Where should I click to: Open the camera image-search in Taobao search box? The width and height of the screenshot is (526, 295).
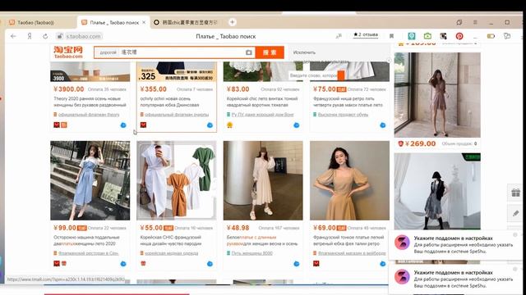[248, 52]
